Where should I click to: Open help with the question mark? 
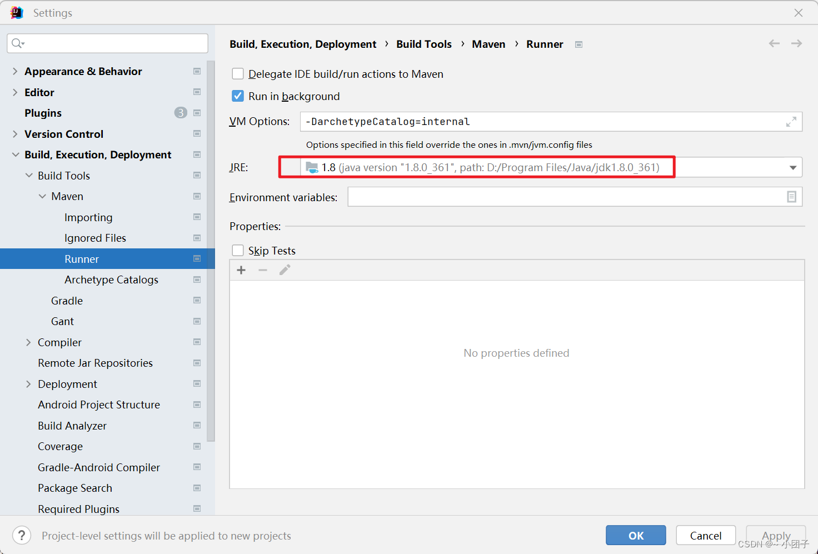(22, 536)
